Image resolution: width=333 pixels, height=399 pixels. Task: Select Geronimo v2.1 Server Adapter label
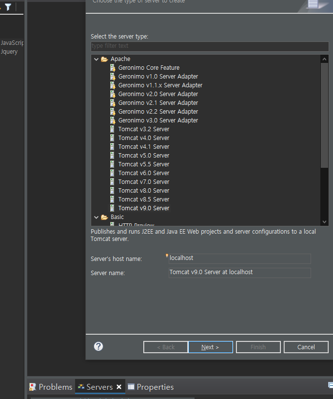(158, 103)
